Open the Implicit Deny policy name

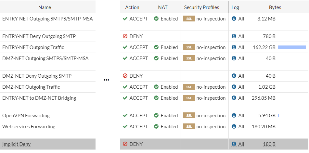tap(17, 144)
